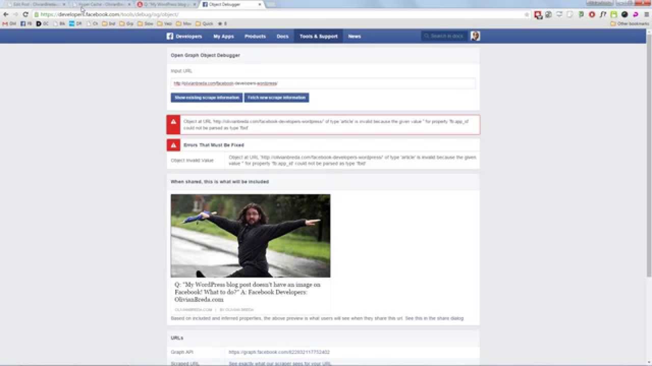Click the red circle Opera-style extension icon

[592, 14]
